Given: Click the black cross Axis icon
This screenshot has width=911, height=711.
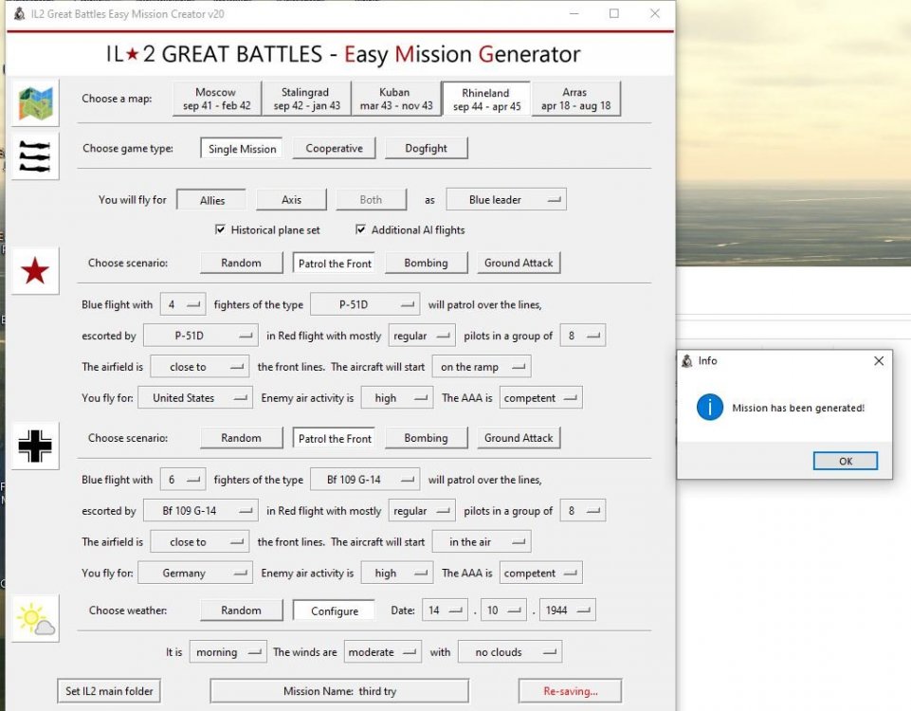Looking at the screenshot, I should (35, 445).
